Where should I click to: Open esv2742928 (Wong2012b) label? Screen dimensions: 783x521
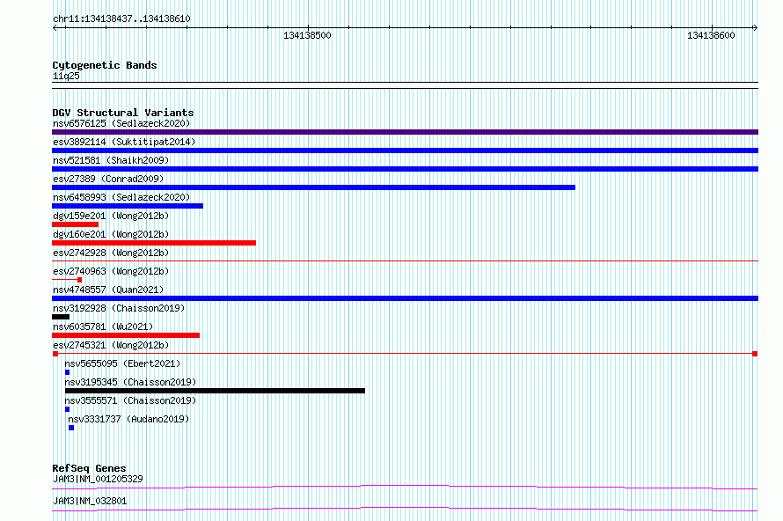pos(111,253)
